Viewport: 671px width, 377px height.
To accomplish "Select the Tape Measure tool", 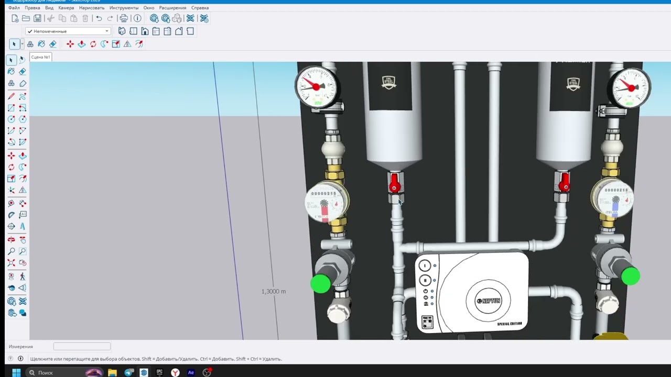I will tap(11, 203).
